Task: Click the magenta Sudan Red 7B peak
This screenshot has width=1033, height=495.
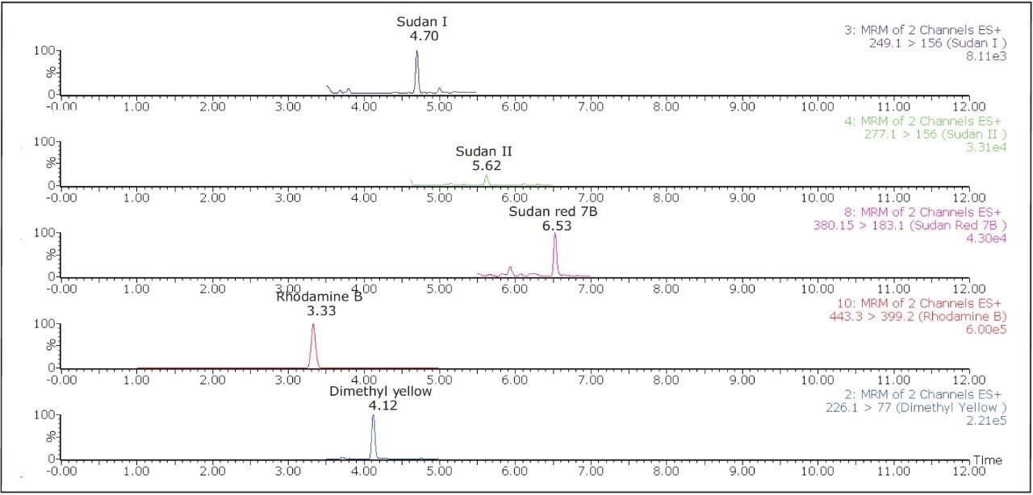Action: (554, 255)
